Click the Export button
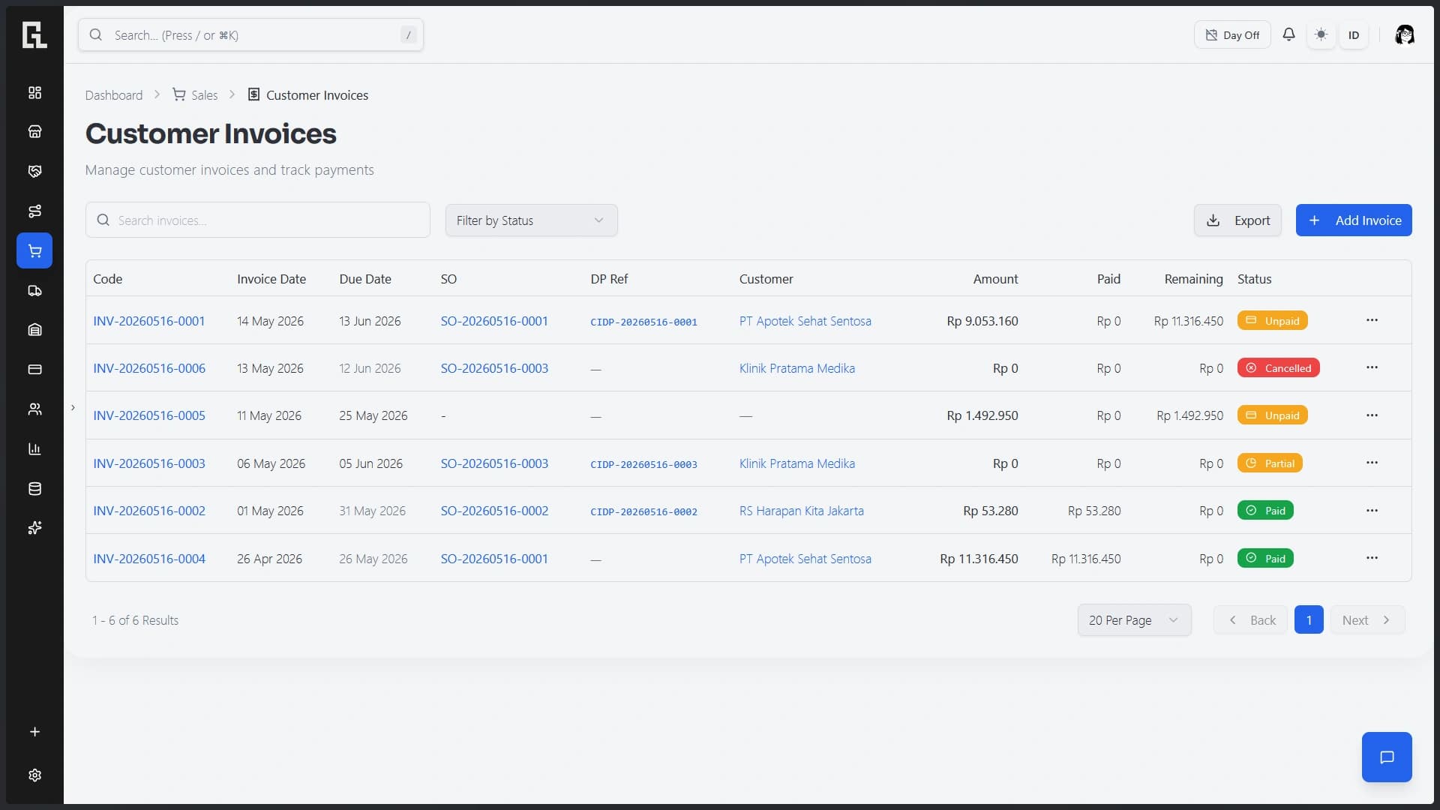 coord(1237,220)
